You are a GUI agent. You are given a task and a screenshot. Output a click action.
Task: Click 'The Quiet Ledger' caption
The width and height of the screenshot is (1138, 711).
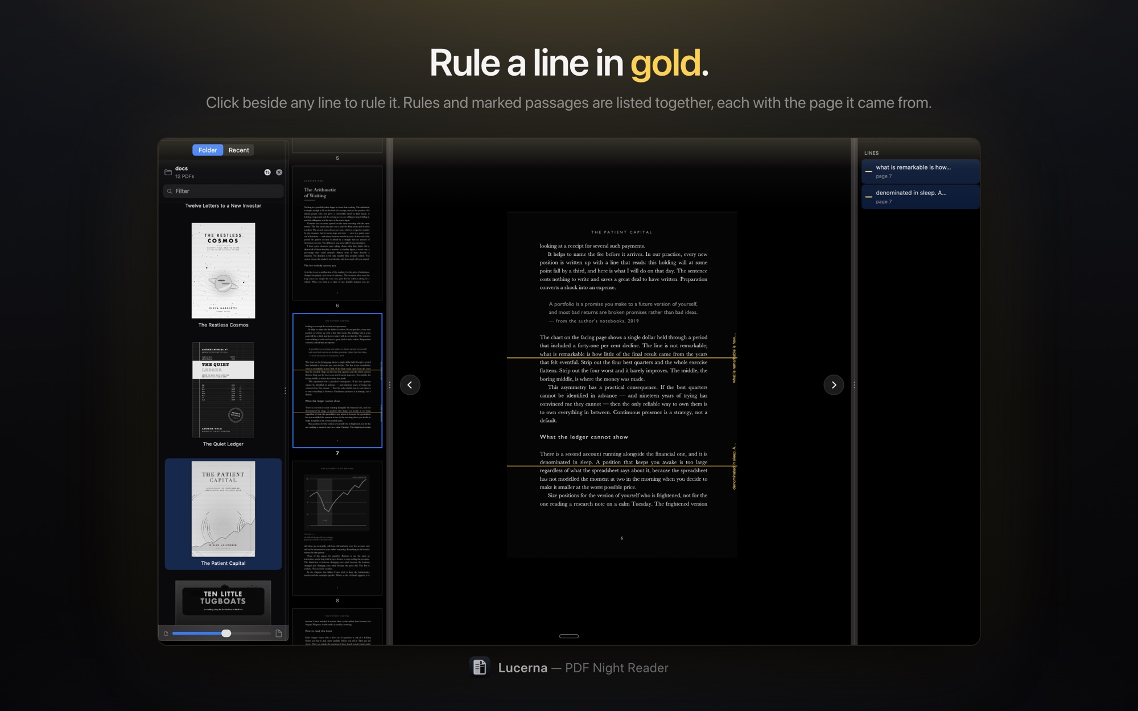[x=223, y=444]
